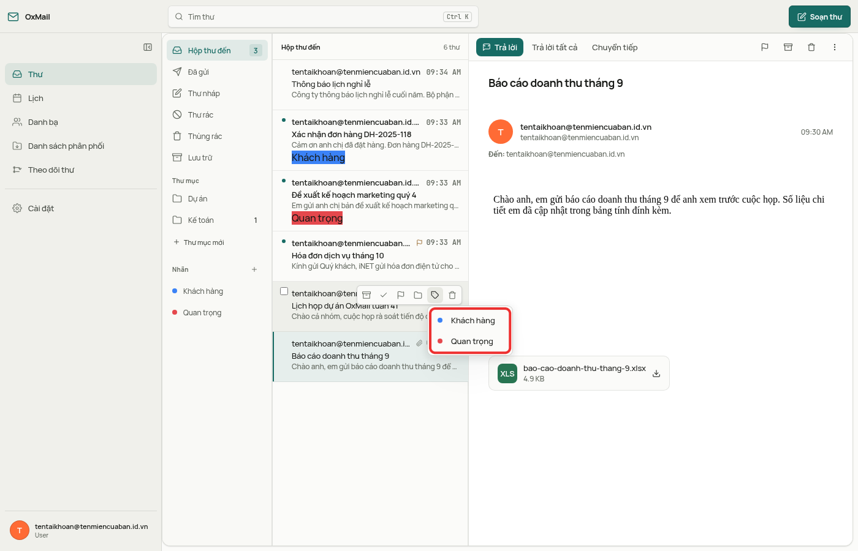Open the Lịch calendar section
The width and height of the screenshot is (858, 551).
pyautogui.click(x=81, y=98)
